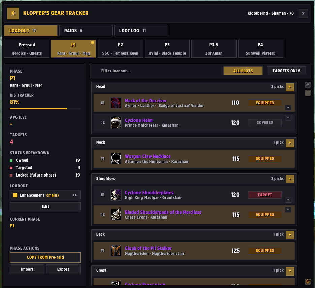
Task: Click the gold K logo icon
Action: (13, 13)
